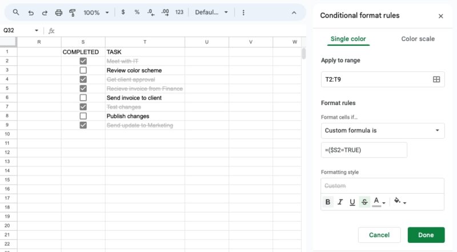Viewport: 457px width, 252px height.
Task: Check the checkbox for Review color scheme
Action: click(83, 70)
